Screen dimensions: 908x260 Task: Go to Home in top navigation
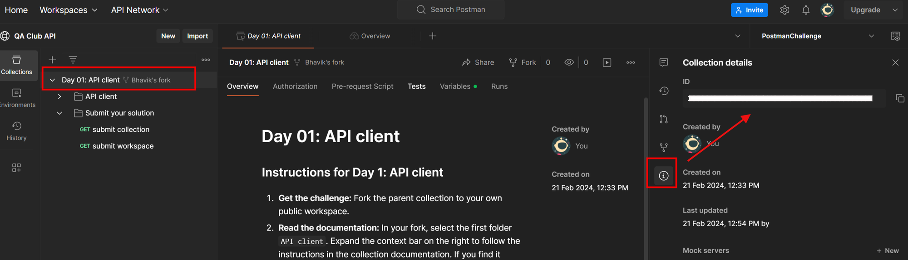pos(16,10)
